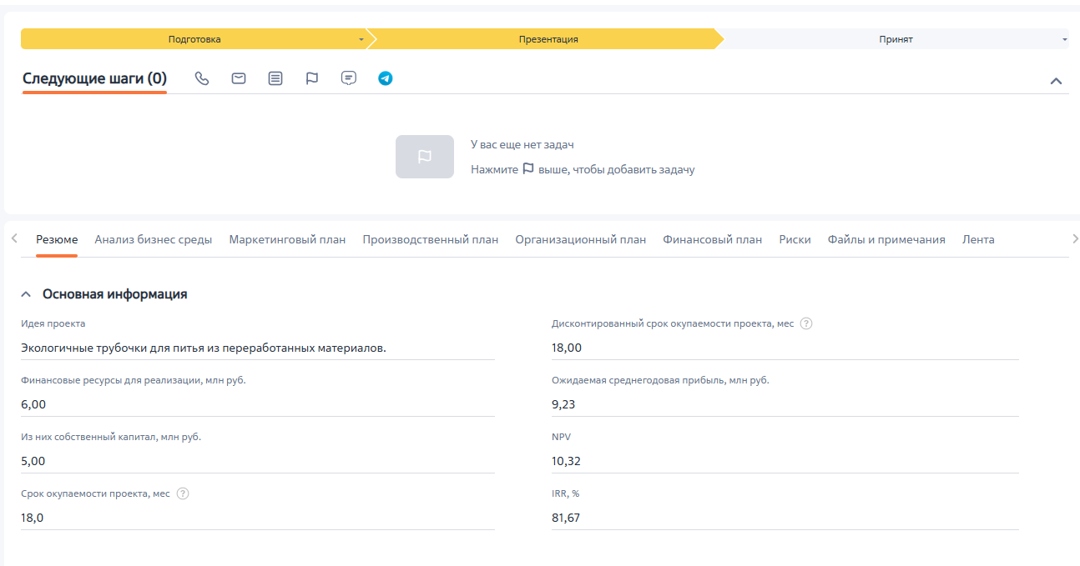Edit Финансовые ресурсы field value 6,00

pyautogui.click(x=258, y=405)
